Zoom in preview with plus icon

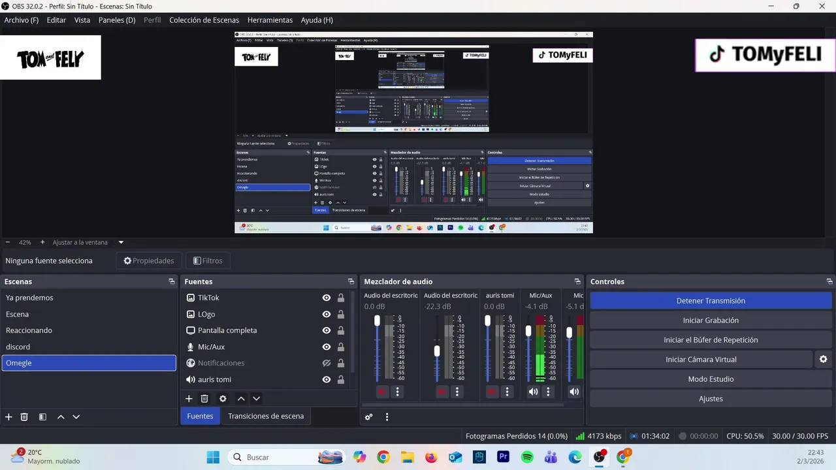click(x=42, y=242)
